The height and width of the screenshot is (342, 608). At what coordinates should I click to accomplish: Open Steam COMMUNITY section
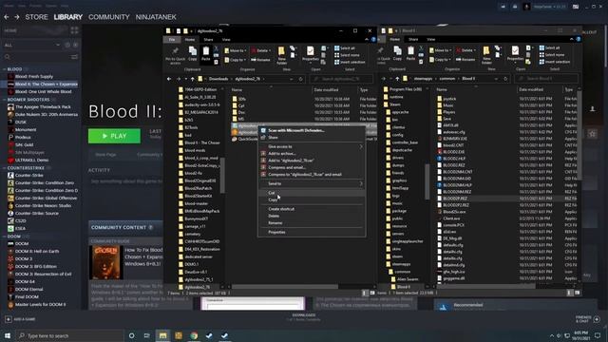click(109, 17)
